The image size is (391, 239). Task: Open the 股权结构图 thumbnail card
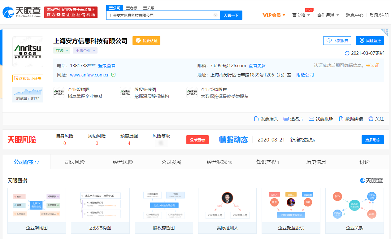click(100, 211)
